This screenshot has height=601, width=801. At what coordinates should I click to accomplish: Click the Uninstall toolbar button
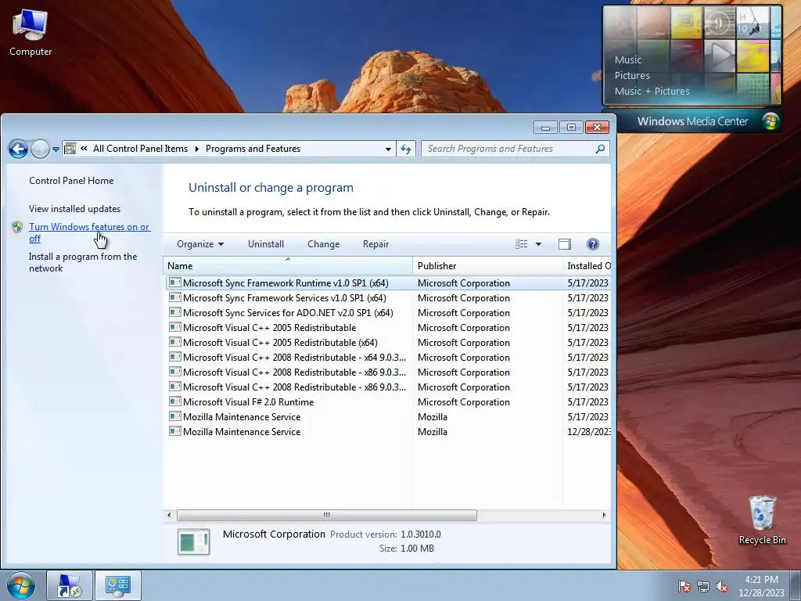pyautogui.click(x=266, y=244)
